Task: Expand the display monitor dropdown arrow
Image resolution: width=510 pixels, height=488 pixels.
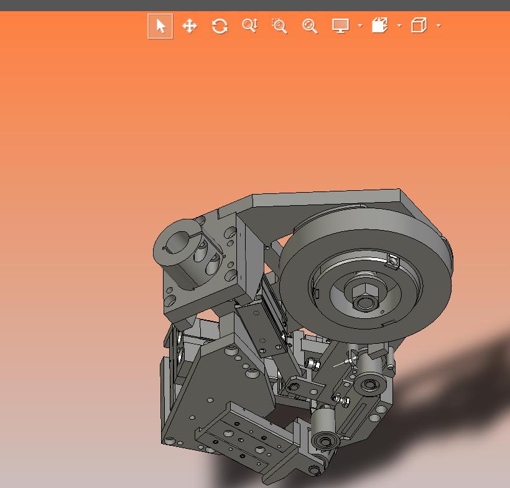Action: click(x=360, y=25)
